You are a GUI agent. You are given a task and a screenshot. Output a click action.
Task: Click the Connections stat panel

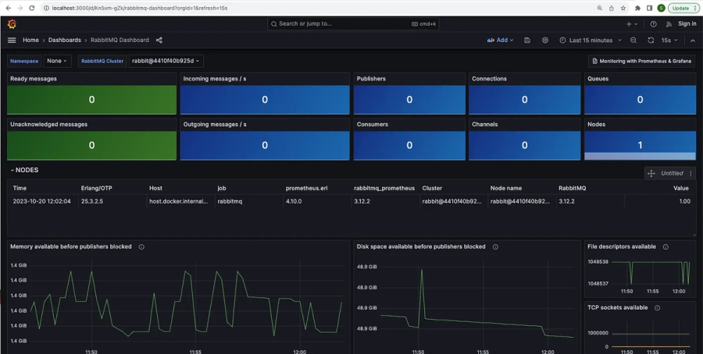pos(525,94)
